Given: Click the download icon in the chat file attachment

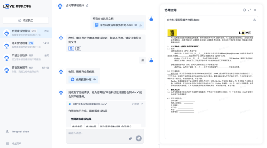Looking at the screenshot, I should click(x=140, y=25).
